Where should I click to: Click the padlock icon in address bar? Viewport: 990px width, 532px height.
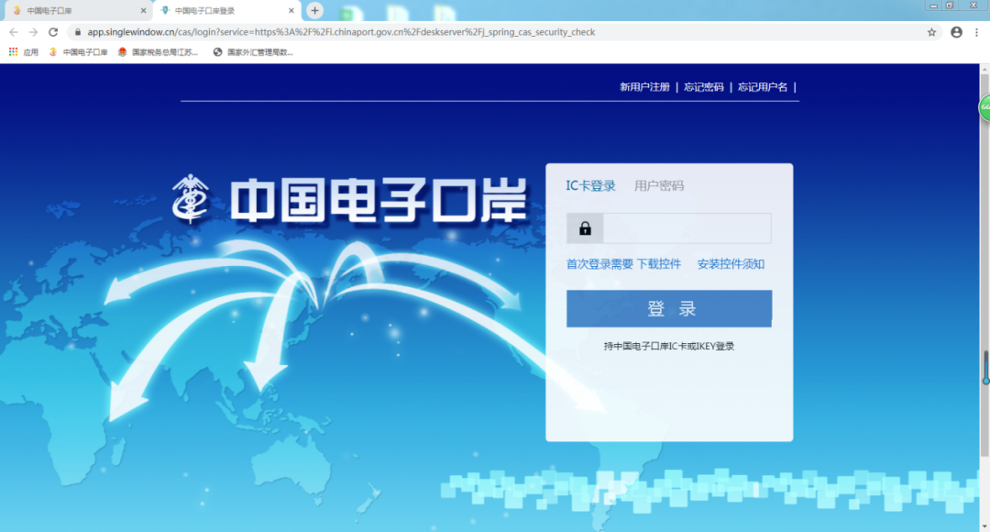(x=78, y=32)
